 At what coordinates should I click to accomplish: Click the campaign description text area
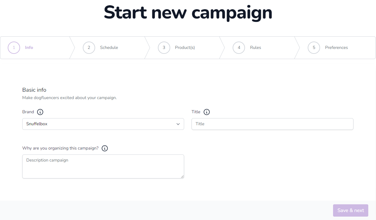(103, 166)
